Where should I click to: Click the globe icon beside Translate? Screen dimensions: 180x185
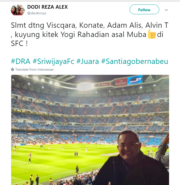coord(12,70)
